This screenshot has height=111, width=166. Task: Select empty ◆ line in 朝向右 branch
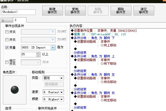click(75, 104)
